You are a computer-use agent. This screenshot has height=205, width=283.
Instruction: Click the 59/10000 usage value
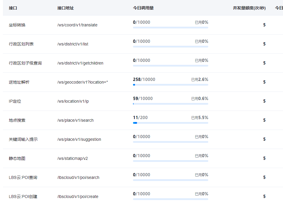click(x=143, y=99)
